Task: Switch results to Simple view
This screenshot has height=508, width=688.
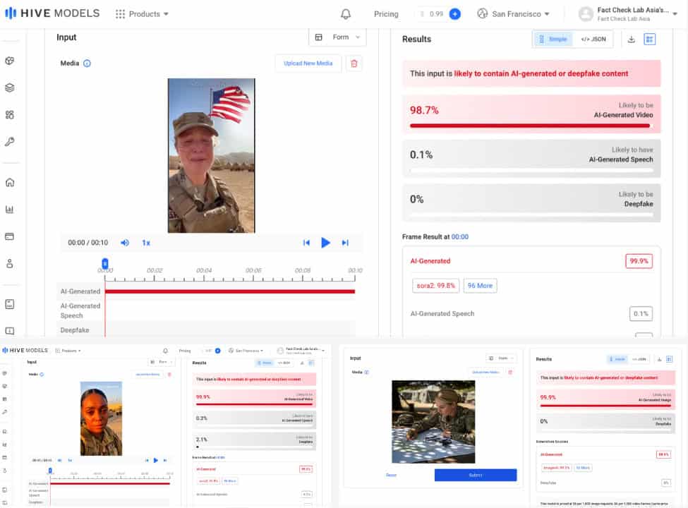Action: point(553,39)
